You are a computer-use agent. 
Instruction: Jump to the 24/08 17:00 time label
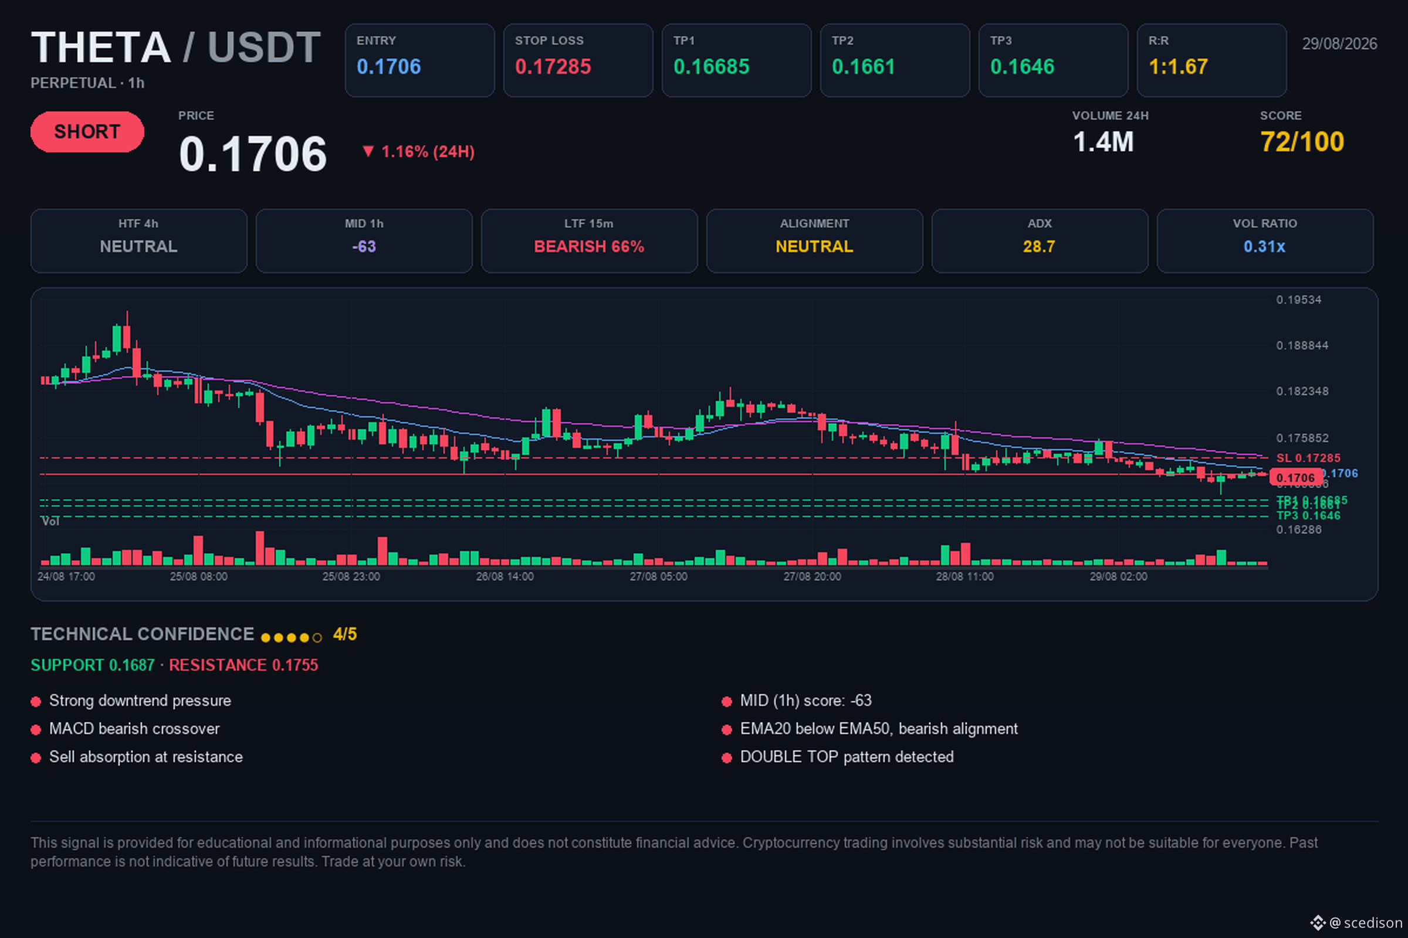tap(66, 577)
